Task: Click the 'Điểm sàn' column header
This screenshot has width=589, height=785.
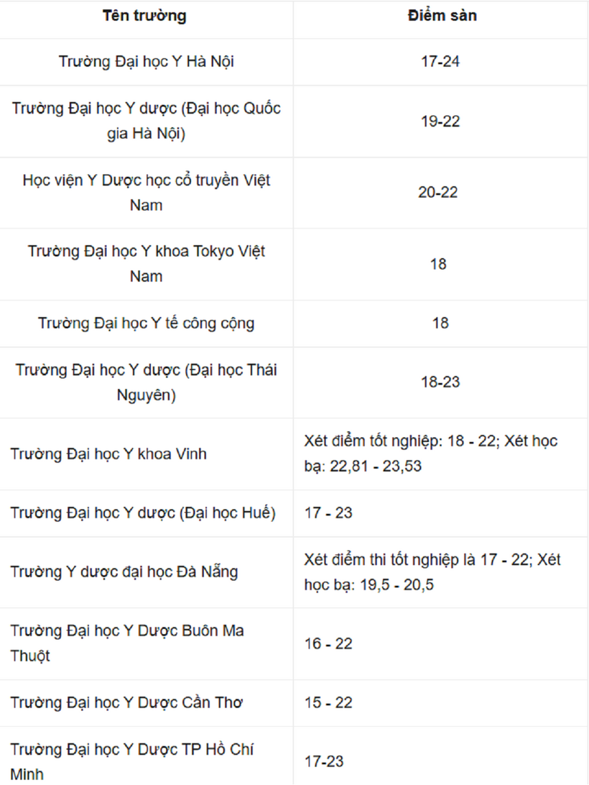Action: [x=442, y=16]
